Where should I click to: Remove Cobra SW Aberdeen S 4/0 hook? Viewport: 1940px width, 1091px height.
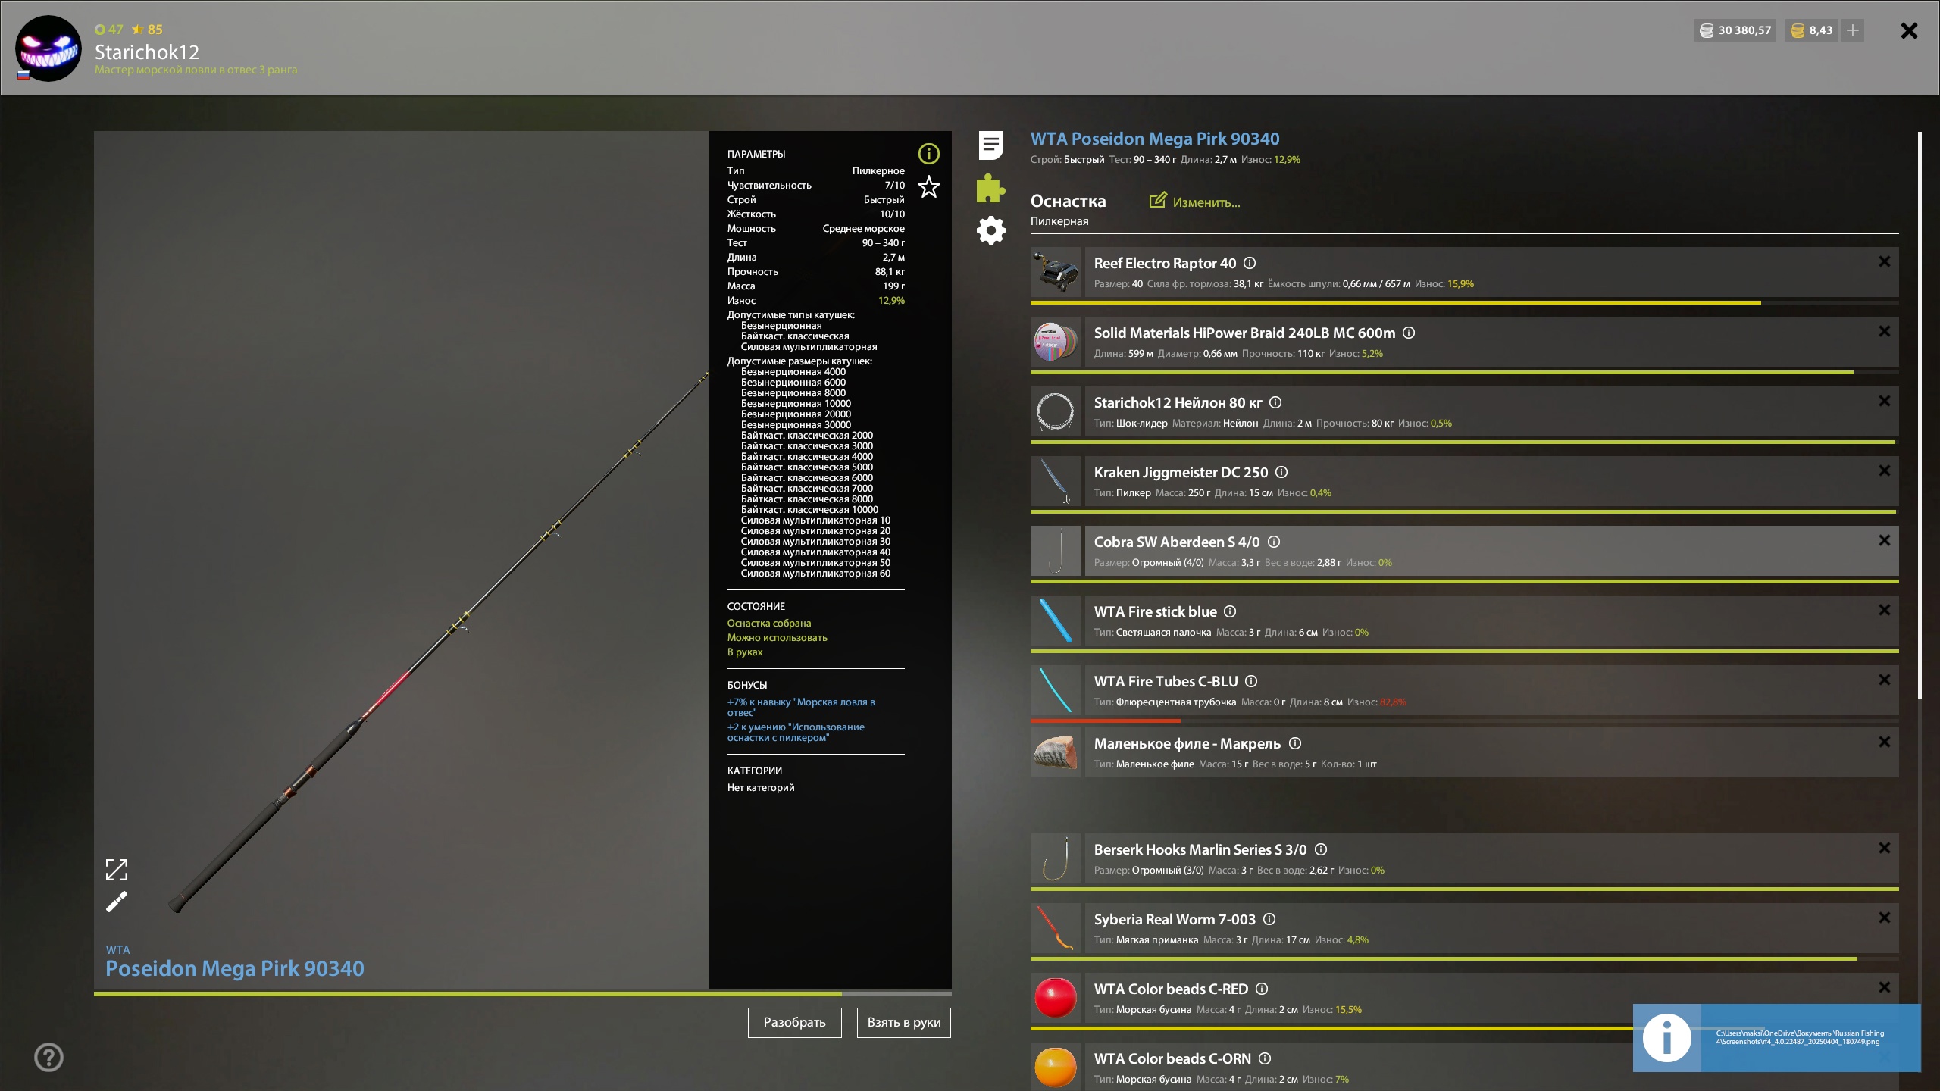[x=1884, y=540]
